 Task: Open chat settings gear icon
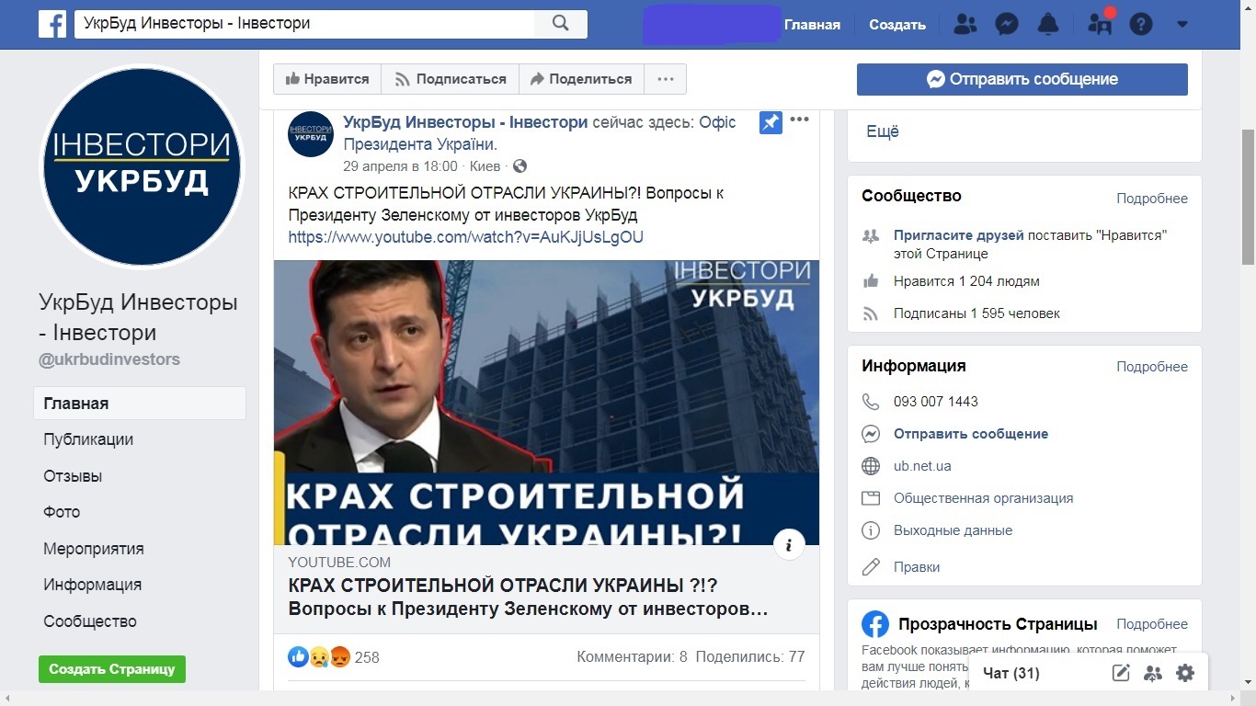(x=1185, y=673)
